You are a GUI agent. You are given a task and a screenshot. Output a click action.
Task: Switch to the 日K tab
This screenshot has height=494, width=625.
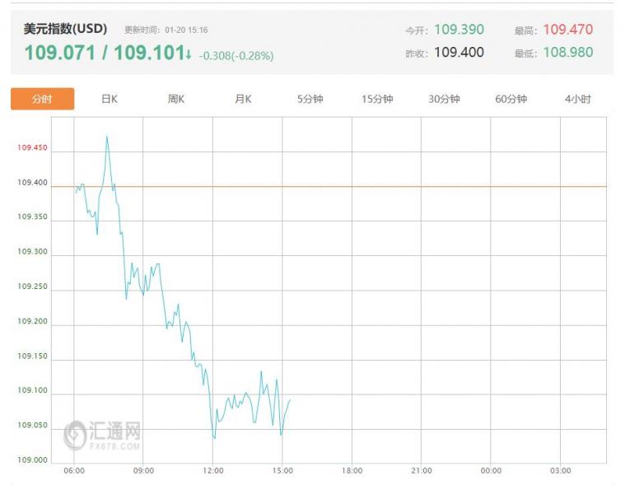pyautogui.click(x=110, y=99)
